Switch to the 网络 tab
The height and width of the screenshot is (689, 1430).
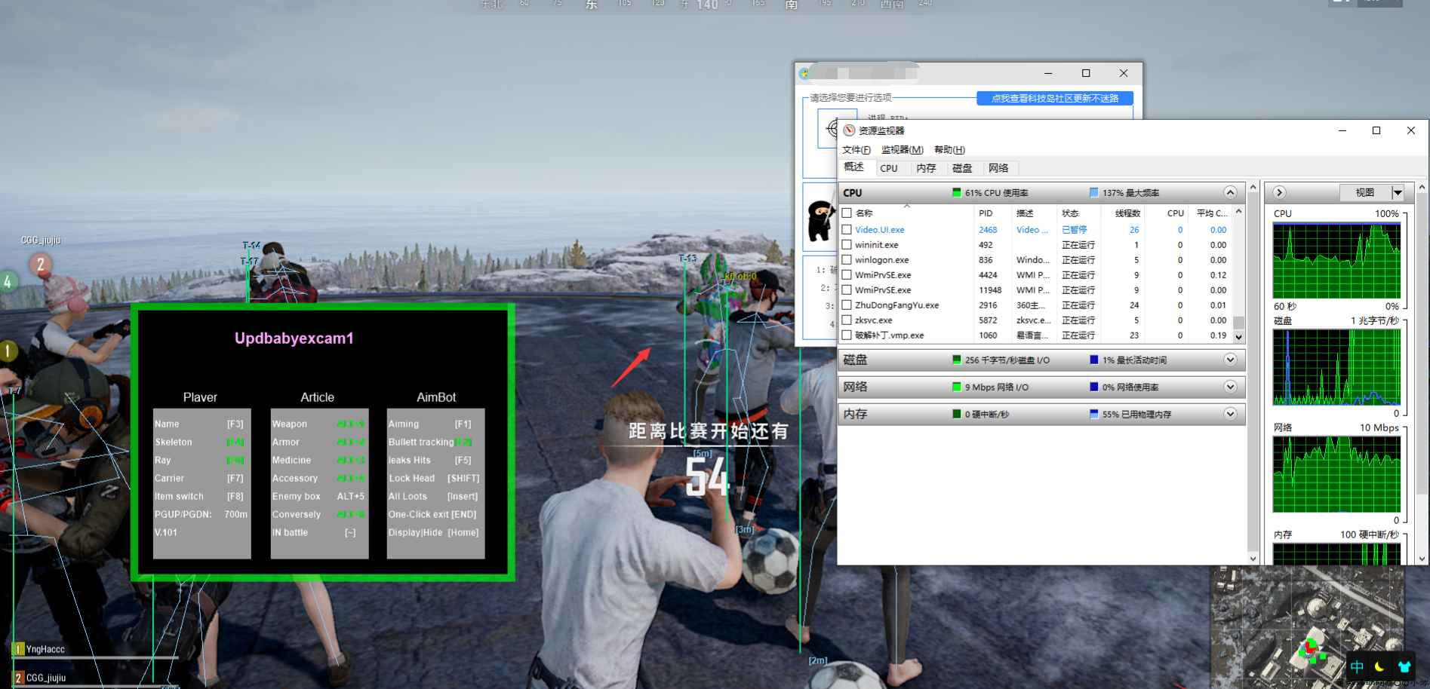click(998, 168)
